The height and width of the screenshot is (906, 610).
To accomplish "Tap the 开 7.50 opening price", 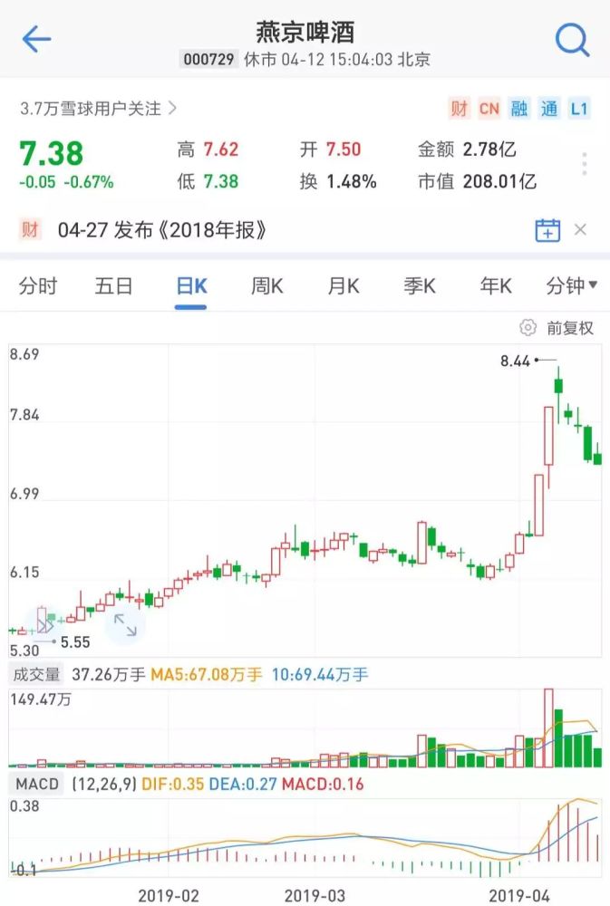I will pos(330,149).
